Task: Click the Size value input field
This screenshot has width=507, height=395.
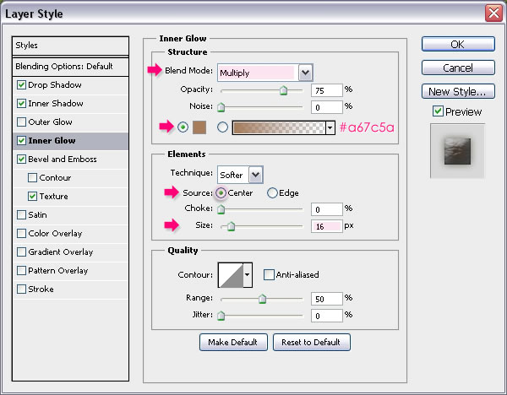Action: coord(326,226)
